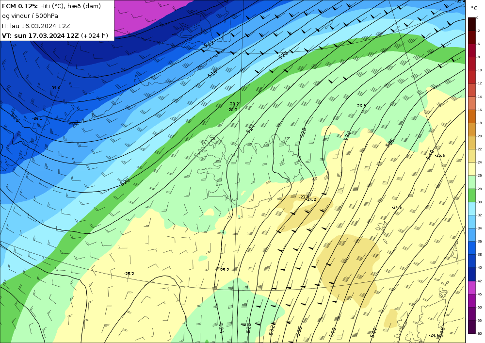Click the '-60' tick label on the legend
This screenshot has width=485, height=343.
pos(479,333)
